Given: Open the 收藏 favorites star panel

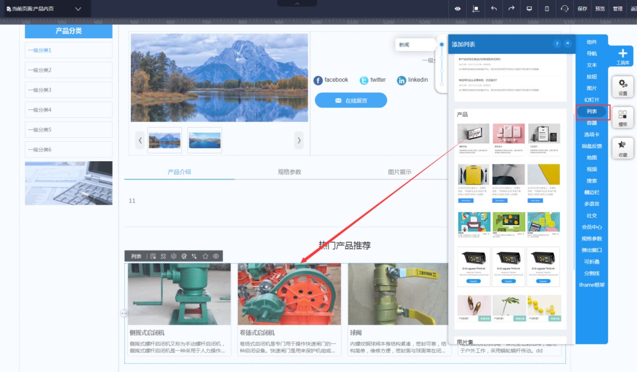Looking at the screenshot, I should pos(623,148).
